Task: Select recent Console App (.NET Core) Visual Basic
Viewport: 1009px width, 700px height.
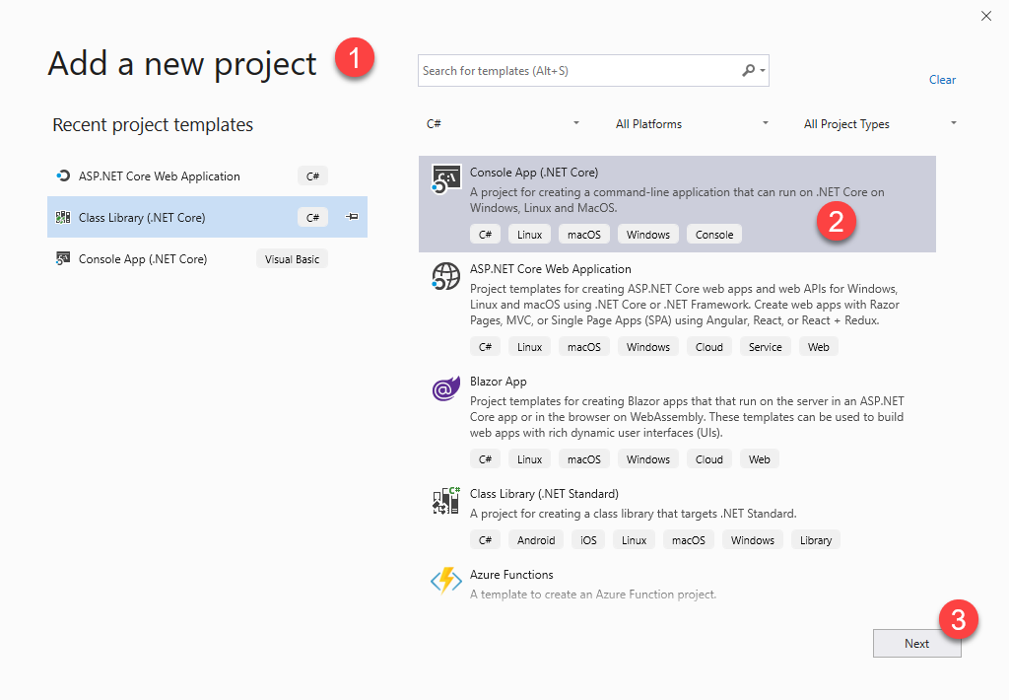Action: tap(207, 259)
